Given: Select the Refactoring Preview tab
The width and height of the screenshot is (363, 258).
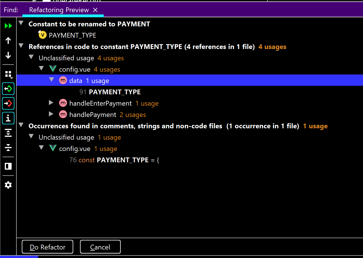Looking at the screenshot, I should coord(59,10).
